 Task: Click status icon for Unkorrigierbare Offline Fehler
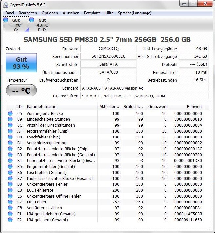click(x=10, y=196)
